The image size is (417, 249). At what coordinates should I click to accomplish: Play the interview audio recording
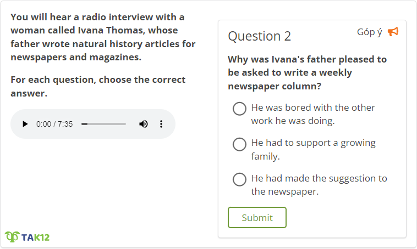tap(25, 124)
